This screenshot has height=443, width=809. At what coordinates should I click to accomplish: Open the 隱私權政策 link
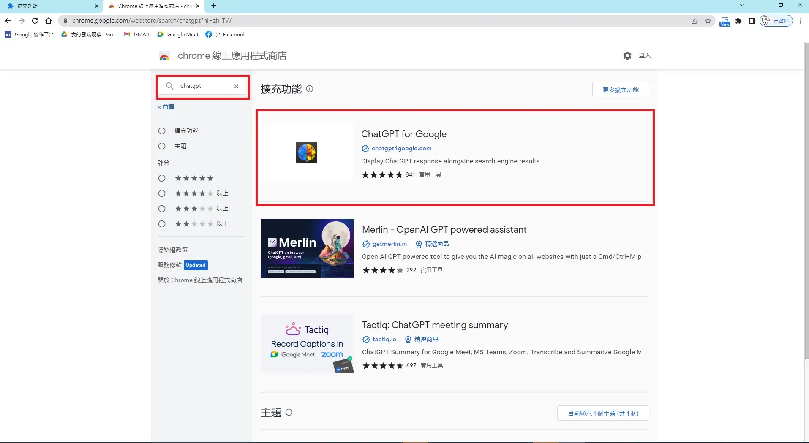(x=172, y=250)
